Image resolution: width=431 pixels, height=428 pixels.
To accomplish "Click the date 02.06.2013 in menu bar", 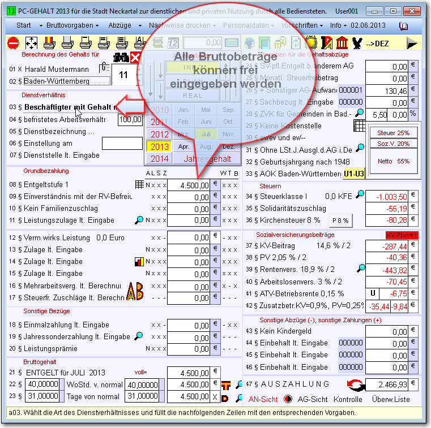I will click(368, 25).
